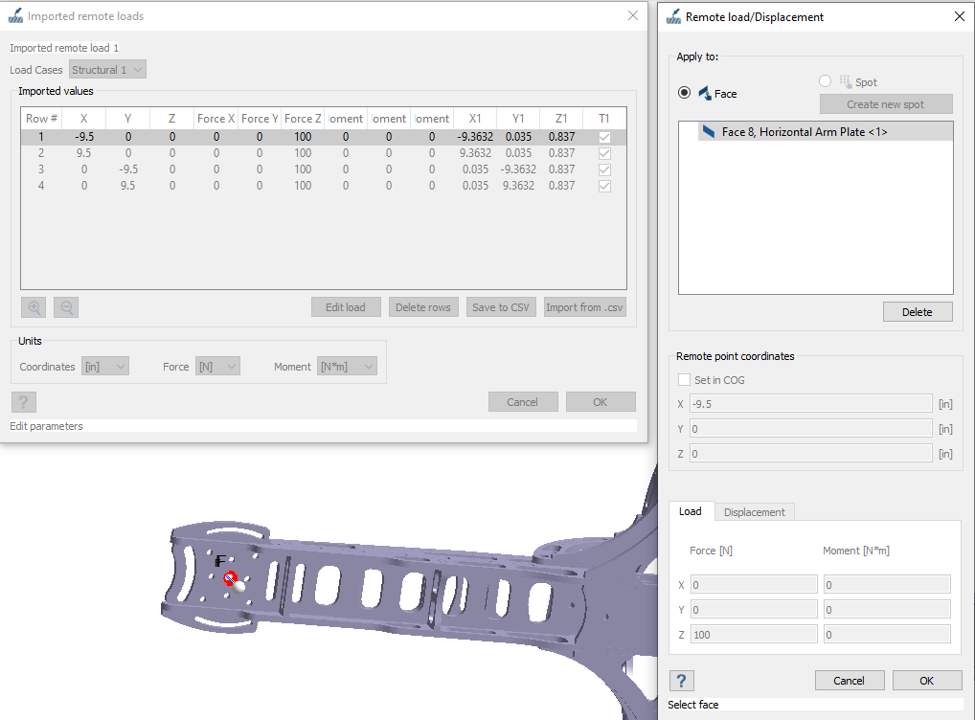Enable the Set in COG checkbox

684,380
